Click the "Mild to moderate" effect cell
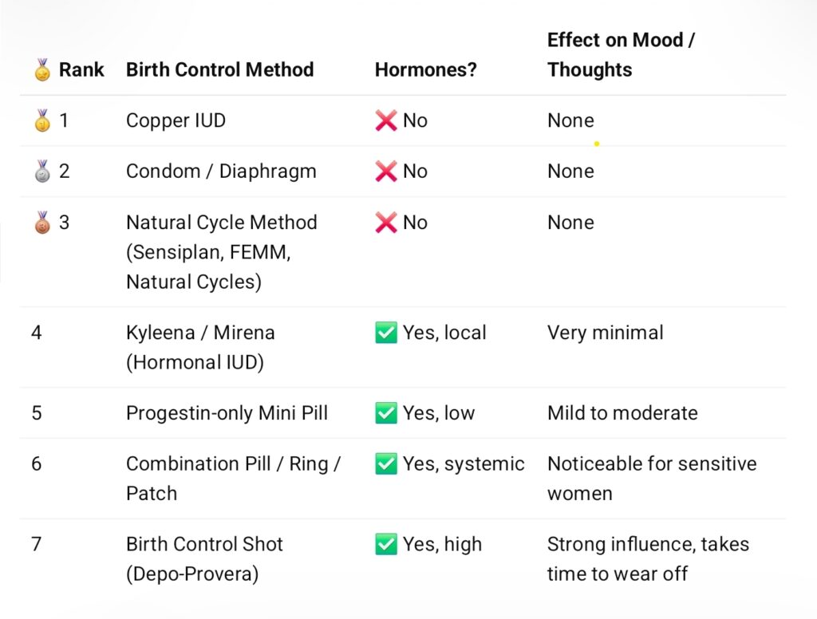This screenshot has height=619, width=817. [622, 413]
